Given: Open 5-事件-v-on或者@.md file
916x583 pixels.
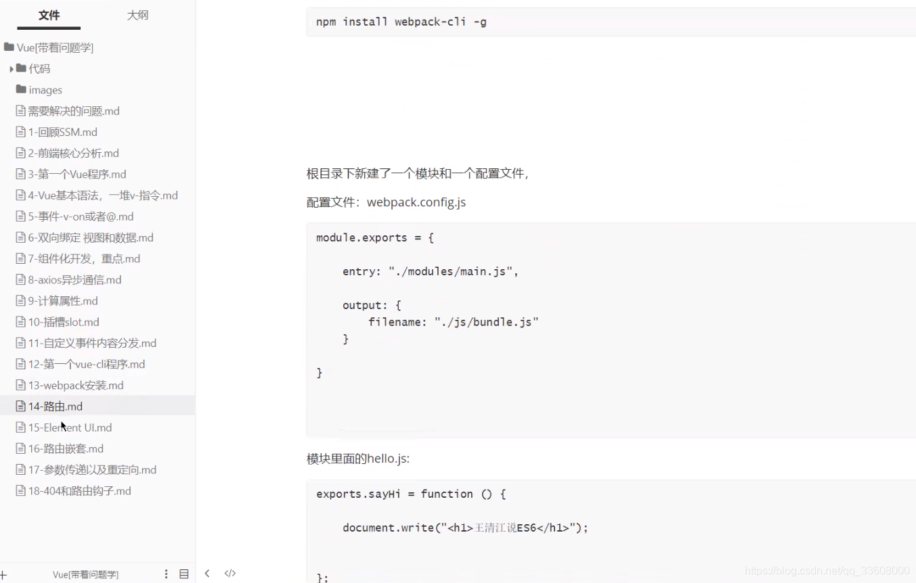Looking at the screenshot, I should click(81, 216).
